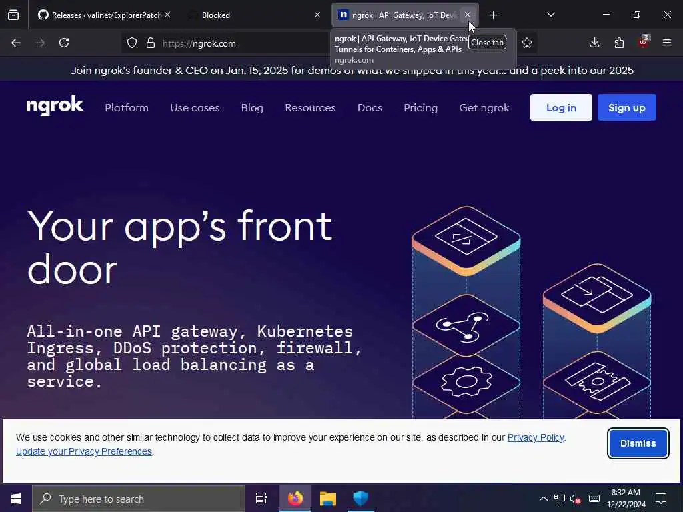This screenshot has width=683, height=512.
Task: Open Update your Privacy Preferences link
Action: (x=84, y=451)
